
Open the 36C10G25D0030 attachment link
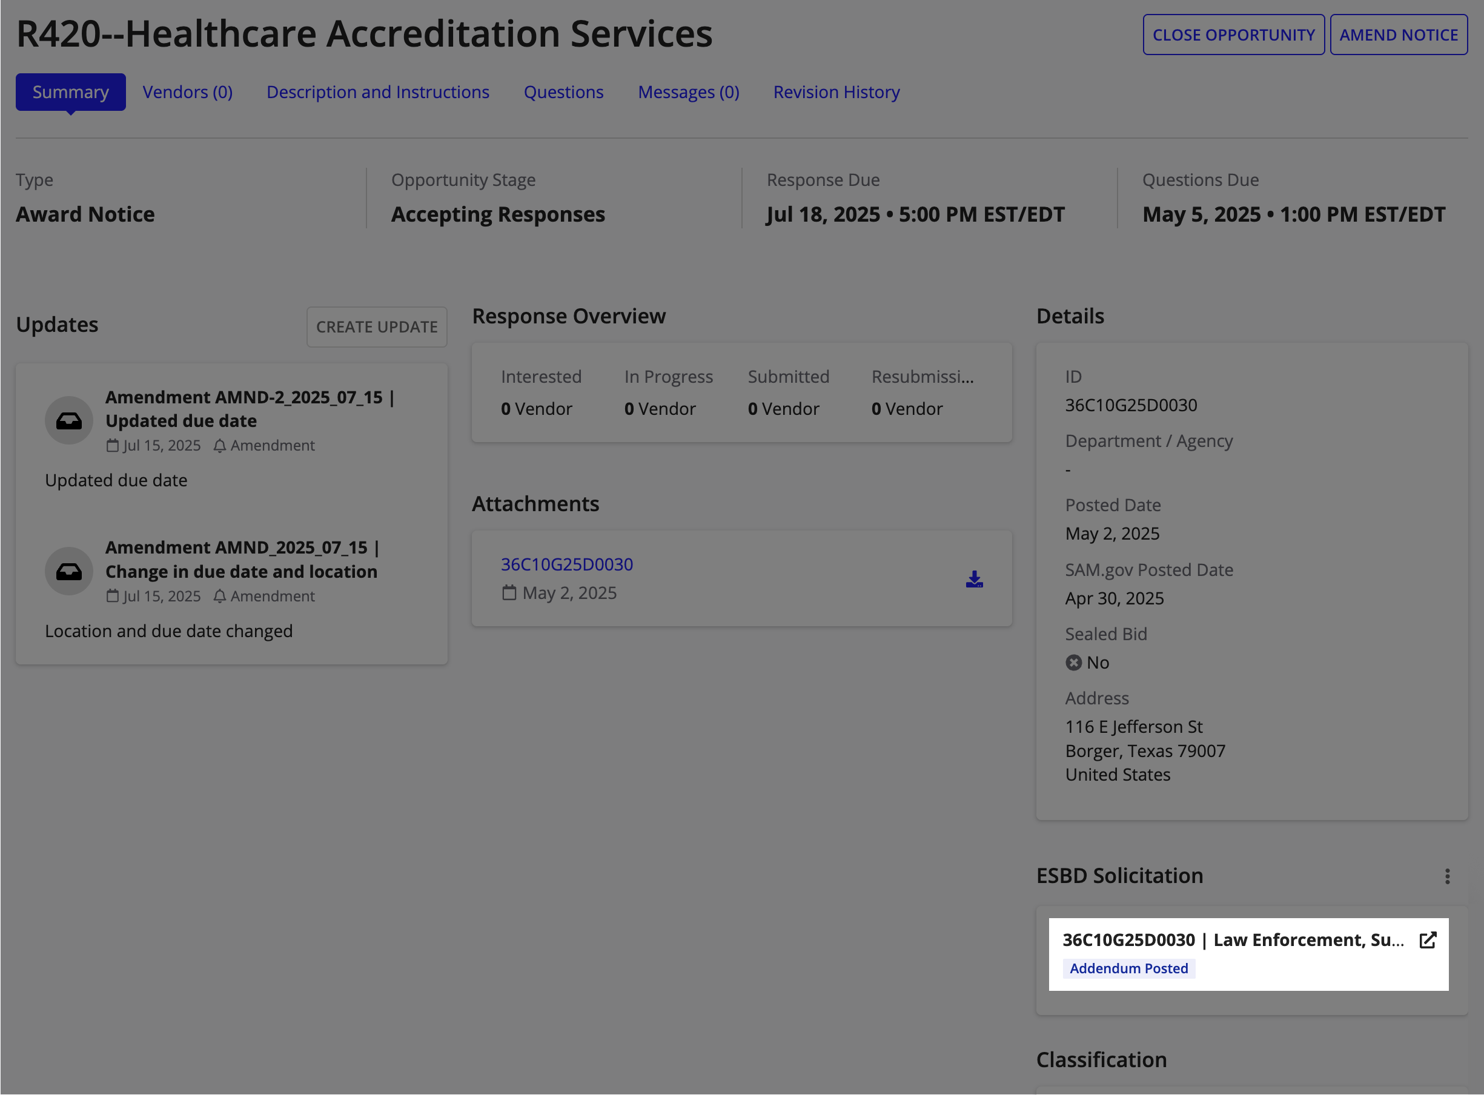[567, 564]
